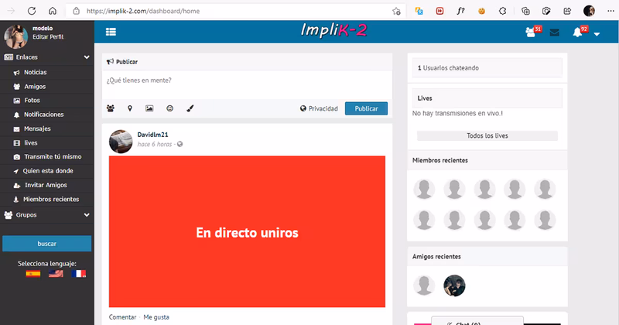Image resolution: width=619 pixels, height=325 pixels.
Task: Pick post background with the paintbrush icon
Action: (190, 109)
